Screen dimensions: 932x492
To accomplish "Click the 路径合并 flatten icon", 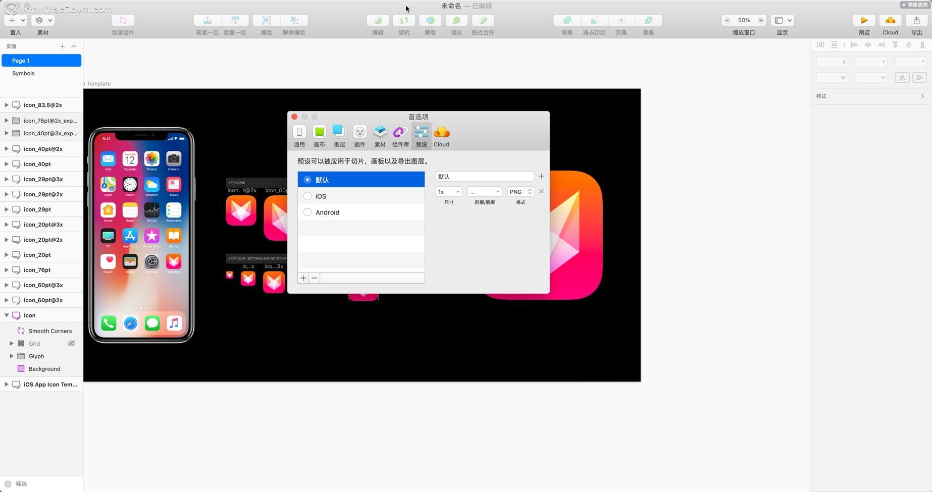I will pos(483,20).
